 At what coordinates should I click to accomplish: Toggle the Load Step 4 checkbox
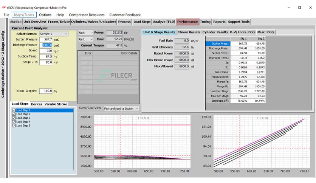(14, 122)
